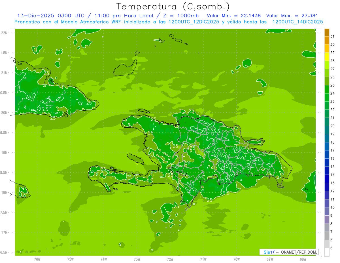Click legend value 18 on the color scale
This screenshot has width=340, height=263.
coord(332,142)
